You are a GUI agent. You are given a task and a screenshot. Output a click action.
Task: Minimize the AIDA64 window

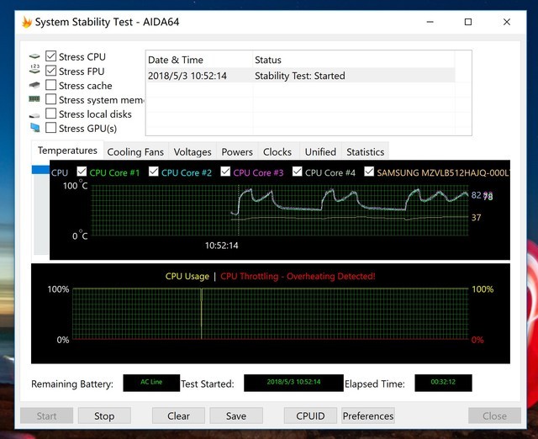pos(430,22)
